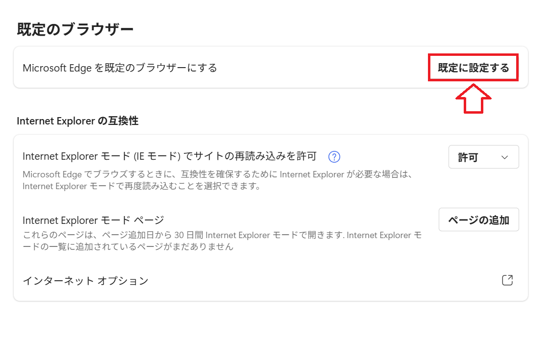
Task: Click the Internet Explorer モード ページ row
Action: pyautogui.click(x=93, y=219)
